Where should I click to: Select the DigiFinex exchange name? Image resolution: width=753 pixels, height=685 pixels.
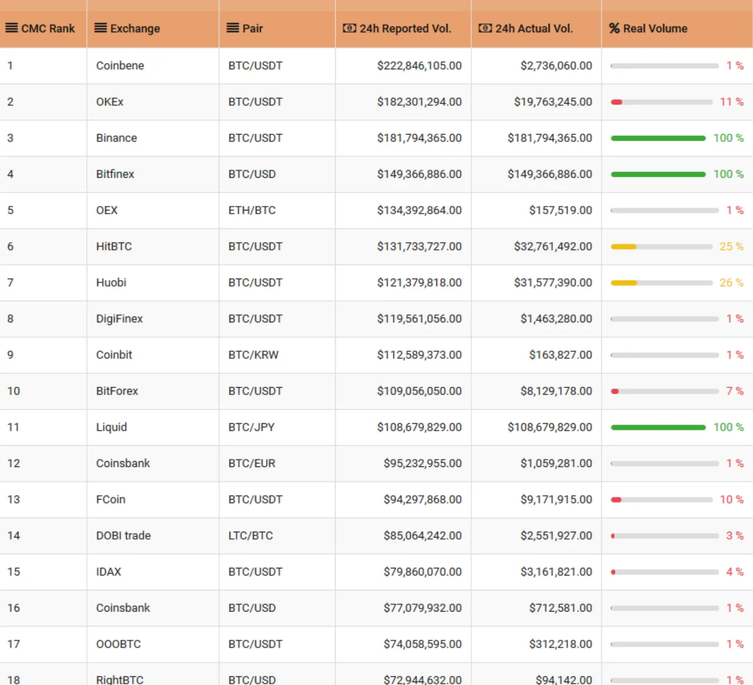(119, 318)
